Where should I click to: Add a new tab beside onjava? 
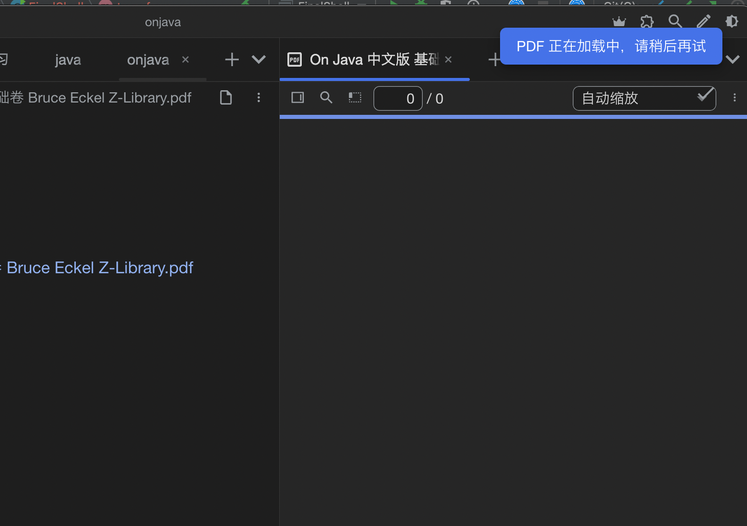pyautogui.click(x=232, y=59)
